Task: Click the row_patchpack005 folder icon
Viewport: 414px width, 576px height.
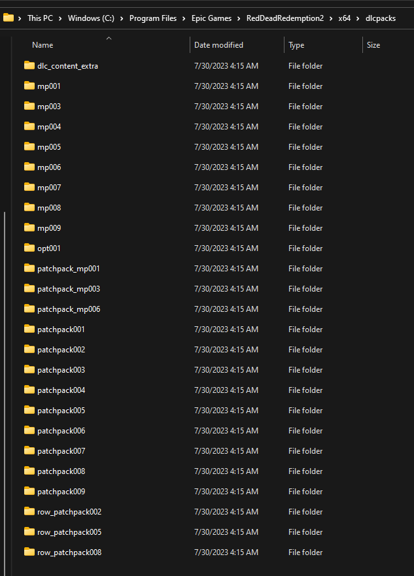Action: pos(29,531)
